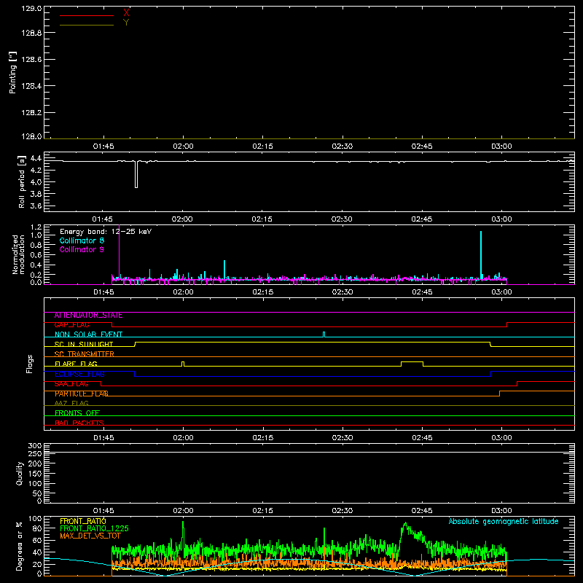Click the green FRONT_RATIO_1225 peak near 02:42
Image resolution: width=583 pixels, height=583 pixels.
tap(405, 525)
